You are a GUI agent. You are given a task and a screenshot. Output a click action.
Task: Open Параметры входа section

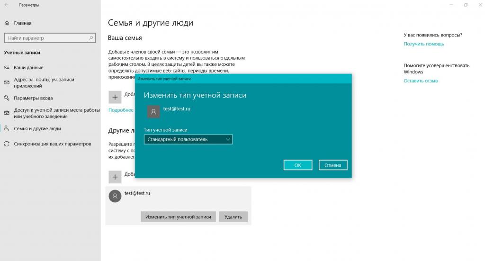point(33,98)
